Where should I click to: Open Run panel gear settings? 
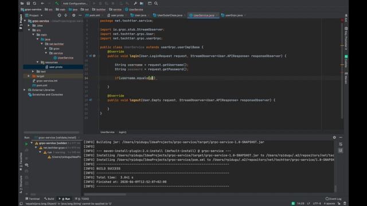pos(334,137)
